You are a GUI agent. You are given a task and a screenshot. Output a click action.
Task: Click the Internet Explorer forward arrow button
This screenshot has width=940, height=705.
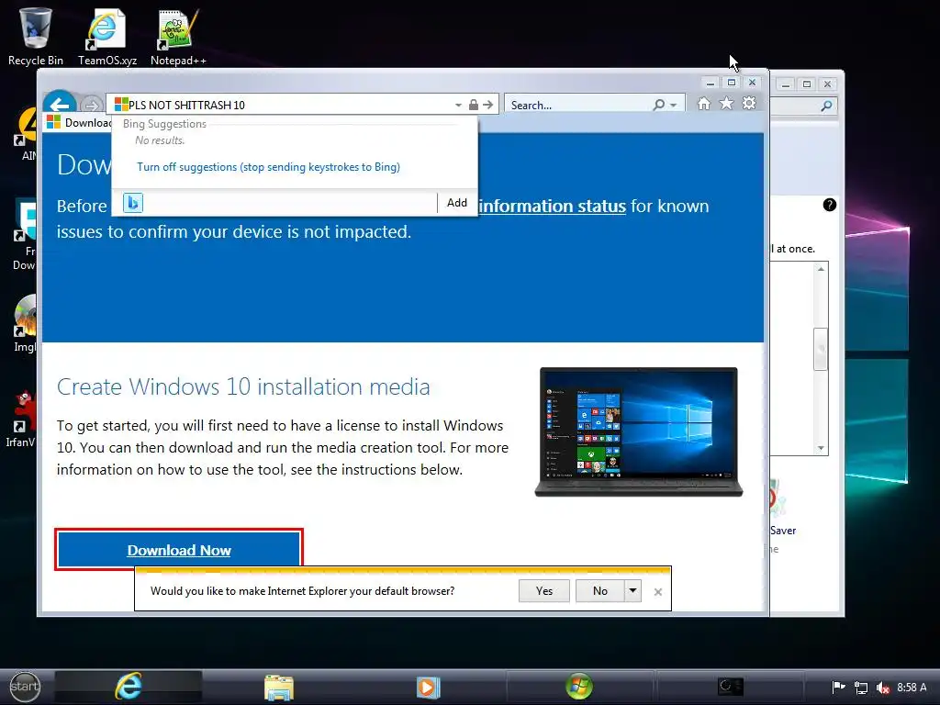91,106
